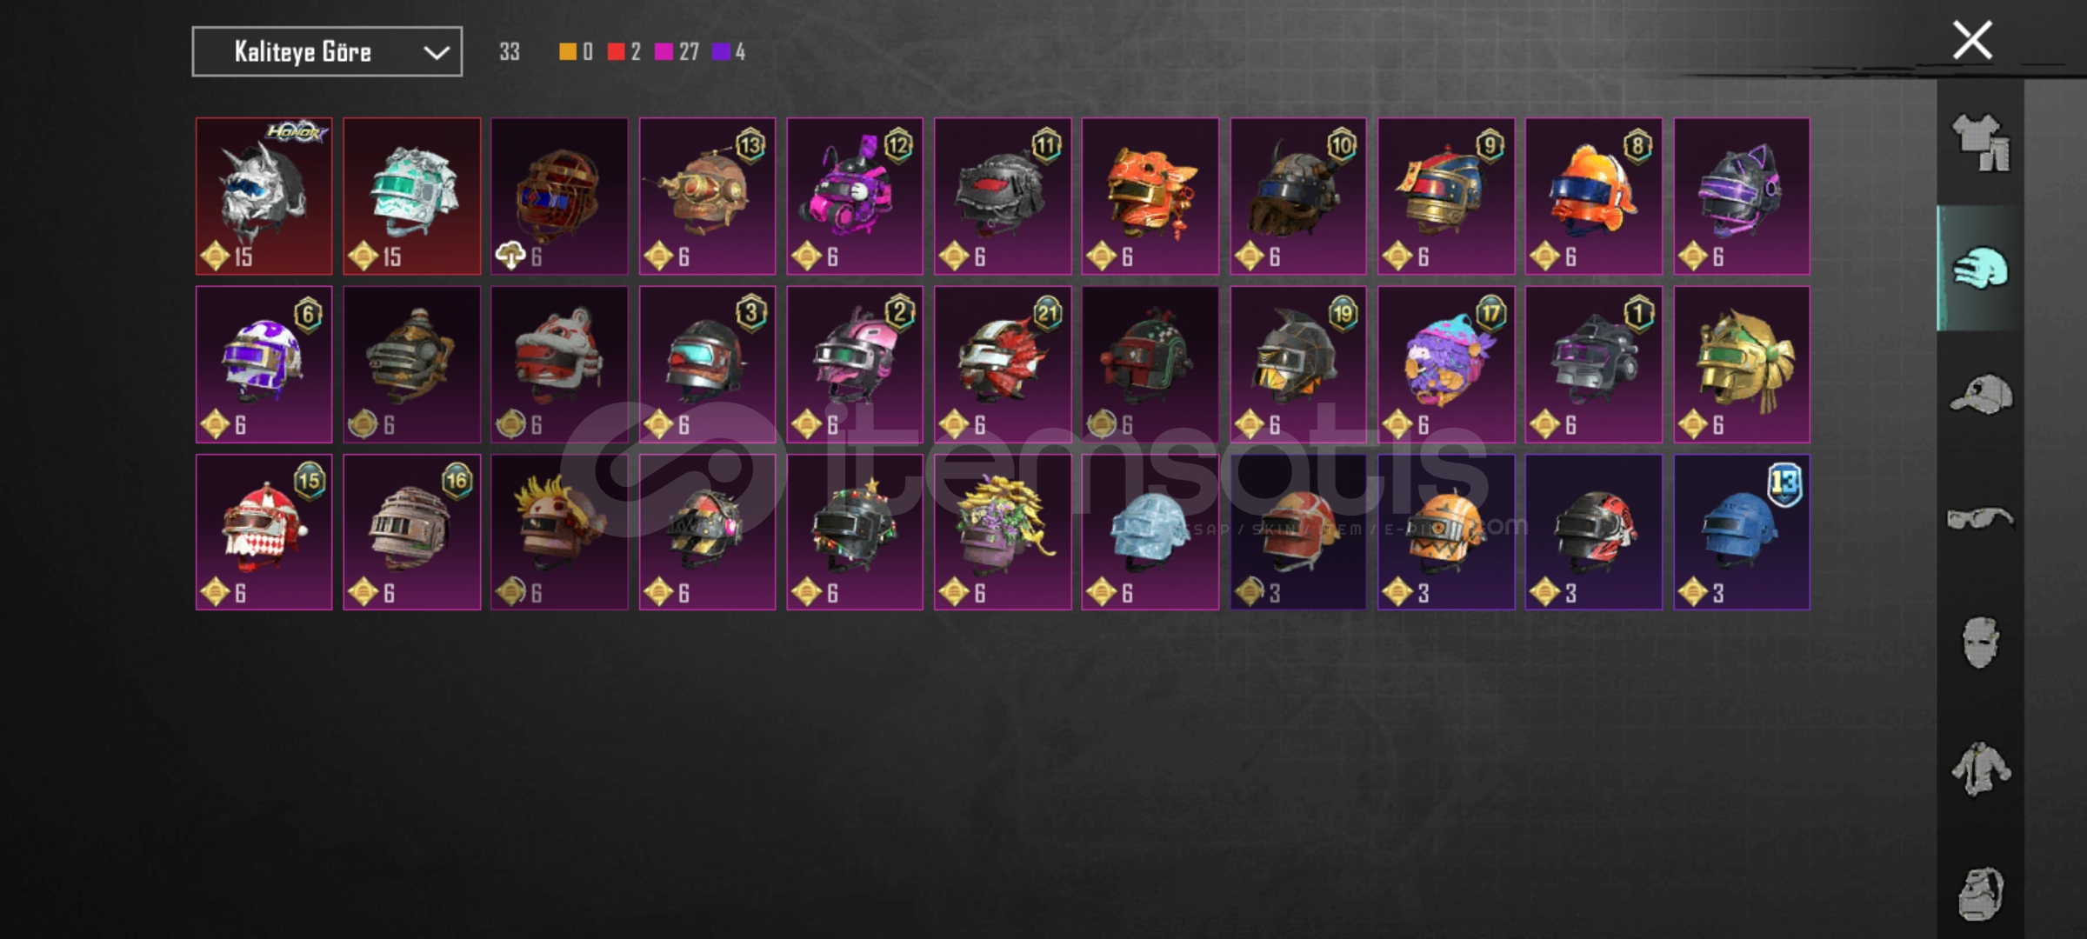Click the purple quality count showing 4

coord(729,52)
